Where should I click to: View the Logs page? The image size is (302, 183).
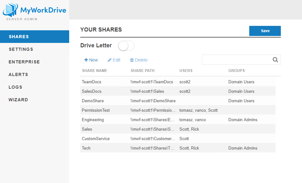click(15, 87)
